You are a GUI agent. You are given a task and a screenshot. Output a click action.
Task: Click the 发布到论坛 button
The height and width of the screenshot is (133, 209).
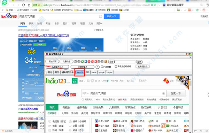[142, 66]
